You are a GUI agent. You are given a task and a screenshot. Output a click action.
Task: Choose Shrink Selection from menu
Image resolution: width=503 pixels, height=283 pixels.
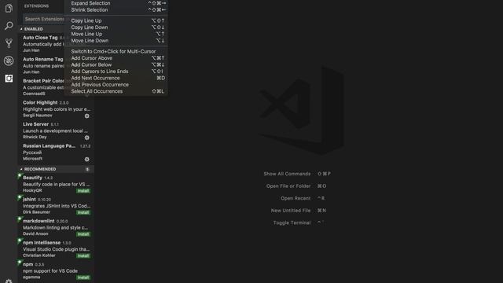point(116,10)
